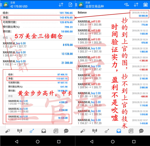Open Quotes tab icon in History screen

pos(83,131)
